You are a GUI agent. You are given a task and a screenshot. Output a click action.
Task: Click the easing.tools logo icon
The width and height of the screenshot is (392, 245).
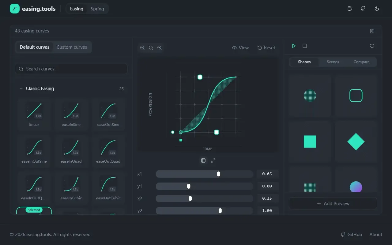(x=15, y=9)
